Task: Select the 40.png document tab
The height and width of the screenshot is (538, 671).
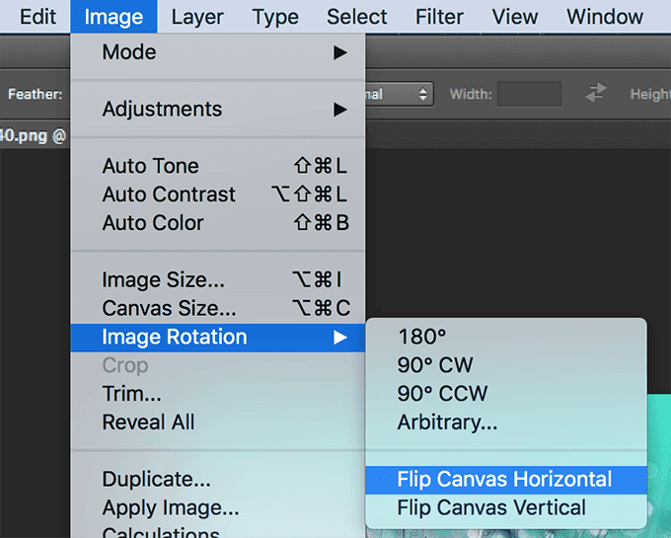Action: [34, 135]
